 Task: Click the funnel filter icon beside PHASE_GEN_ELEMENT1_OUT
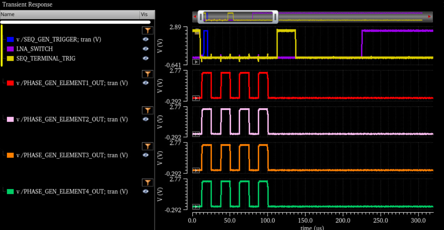click(147, 74)
